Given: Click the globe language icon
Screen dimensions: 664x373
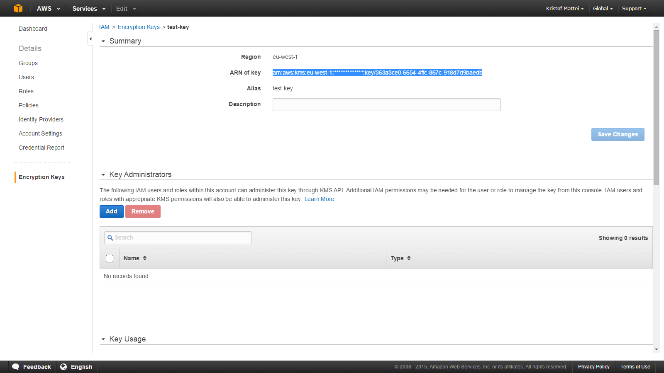Looking at the screenshot, I should [63, 367].
